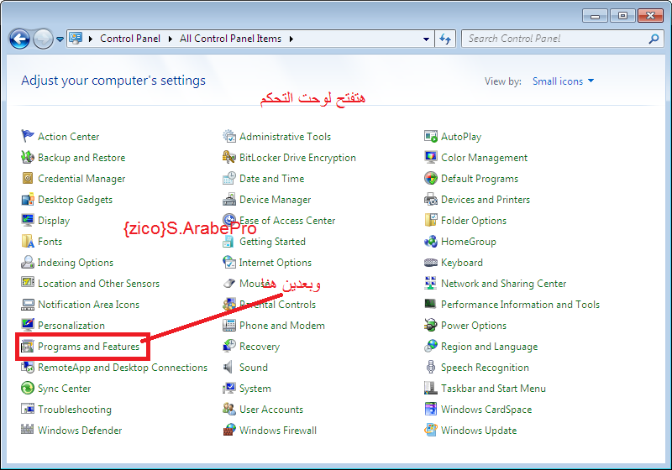Viewport: 672px width, 470px height.
Task: Click the Desktop Gadgets icon
Action: (x=28, y=199)
